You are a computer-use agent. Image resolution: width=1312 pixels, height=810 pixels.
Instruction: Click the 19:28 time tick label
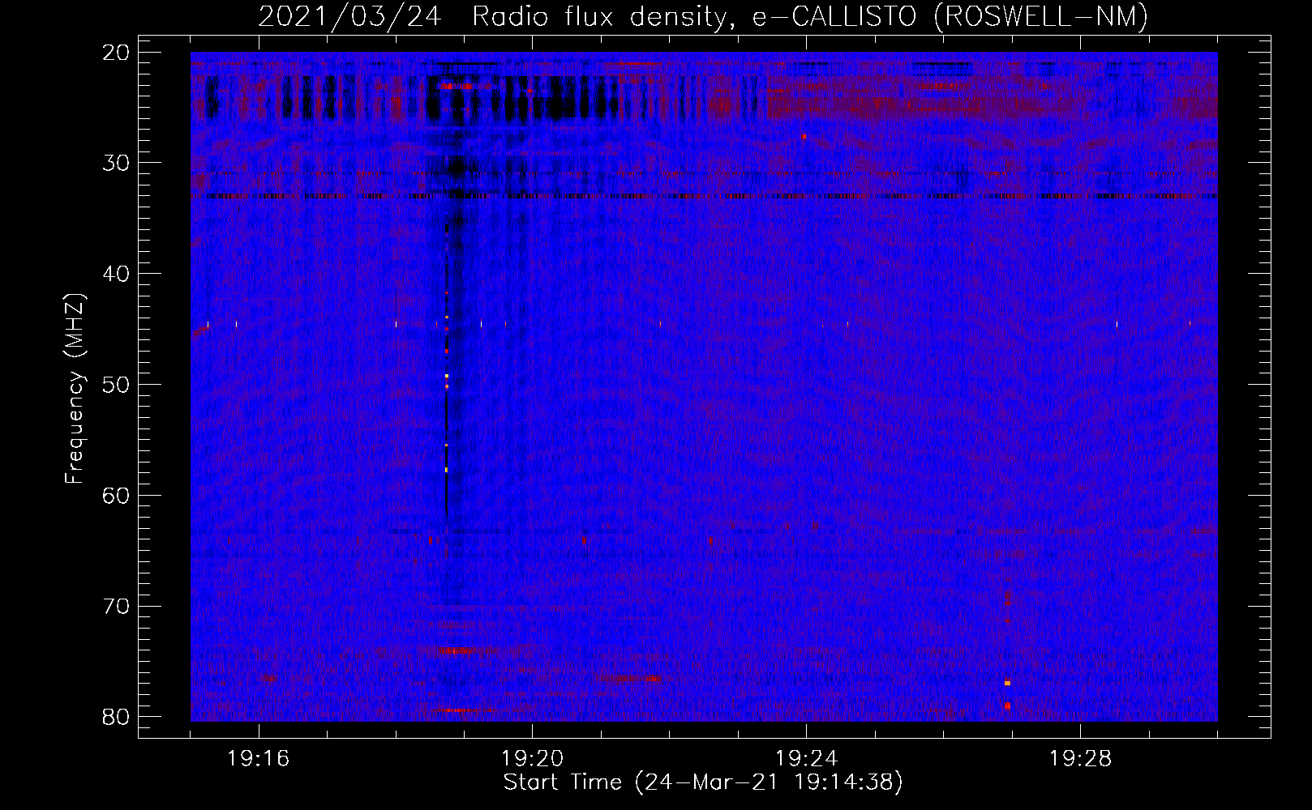tap(1081, 759)
